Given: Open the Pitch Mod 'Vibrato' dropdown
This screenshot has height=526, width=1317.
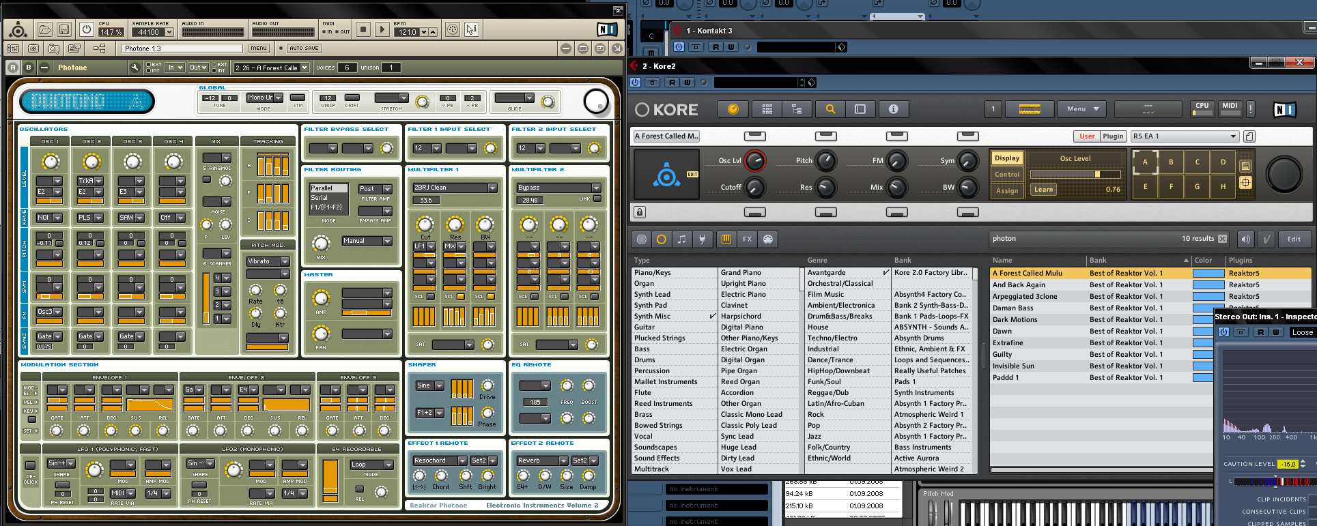Looking at the screenshot, I should pos(268,261).
